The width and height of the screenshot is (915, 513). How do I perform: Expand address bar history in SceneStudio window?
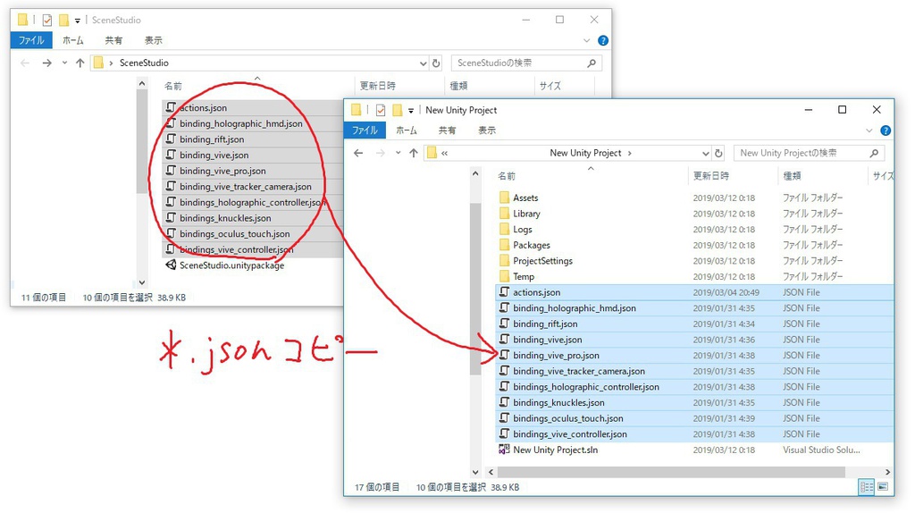coord(423,63)
